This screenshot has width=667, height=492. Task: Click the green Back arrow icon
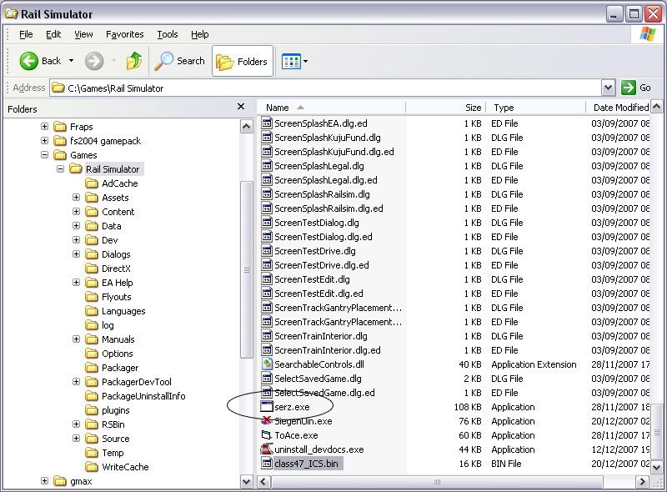coord(29,61)
